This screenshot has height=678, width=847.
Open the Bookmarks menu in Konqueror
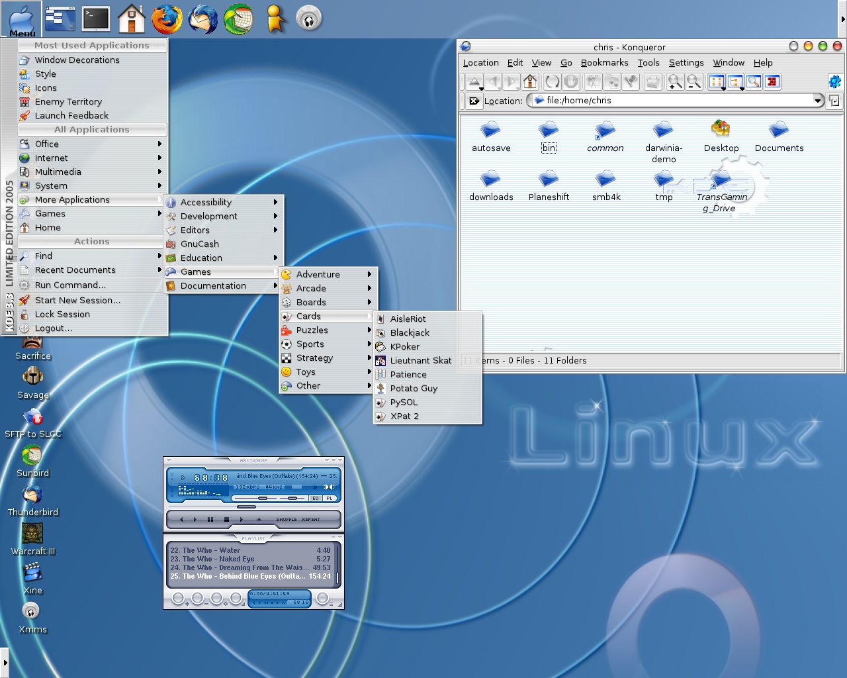click(604, 62)
